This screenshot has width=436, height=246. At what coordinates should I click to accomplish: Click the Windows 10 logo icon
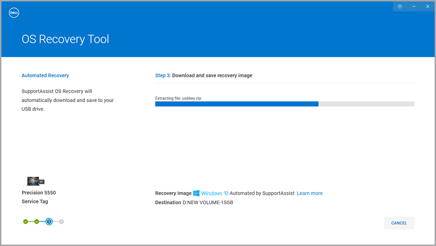pos(196,193)
